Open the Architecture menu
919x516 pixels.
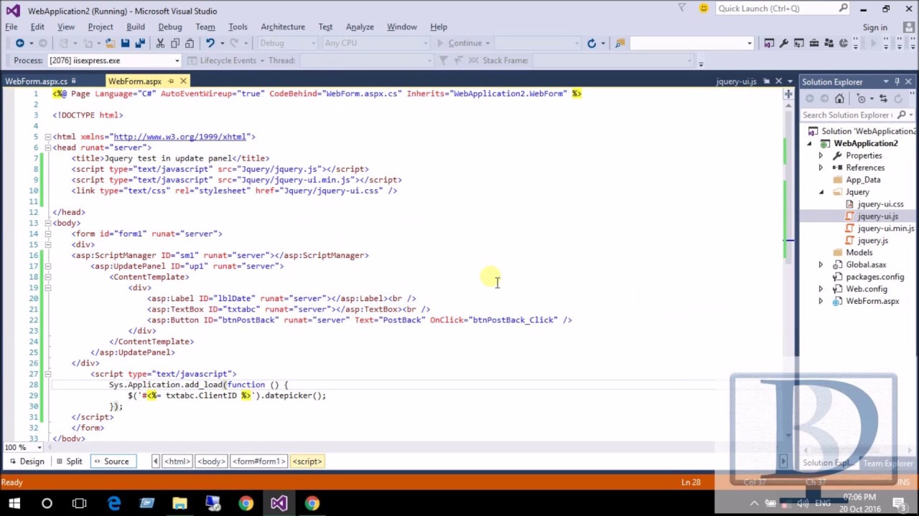[283, 27]
